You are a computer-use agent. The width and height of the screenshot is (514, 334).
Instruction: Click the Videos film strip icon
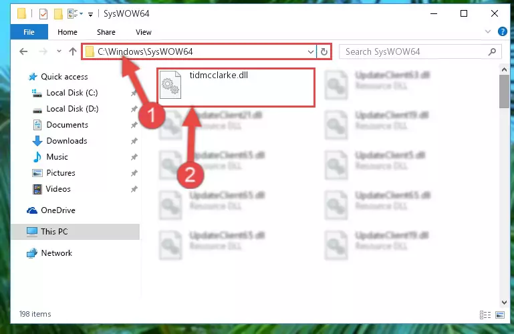pyautogui.click(x=37, y=189)
